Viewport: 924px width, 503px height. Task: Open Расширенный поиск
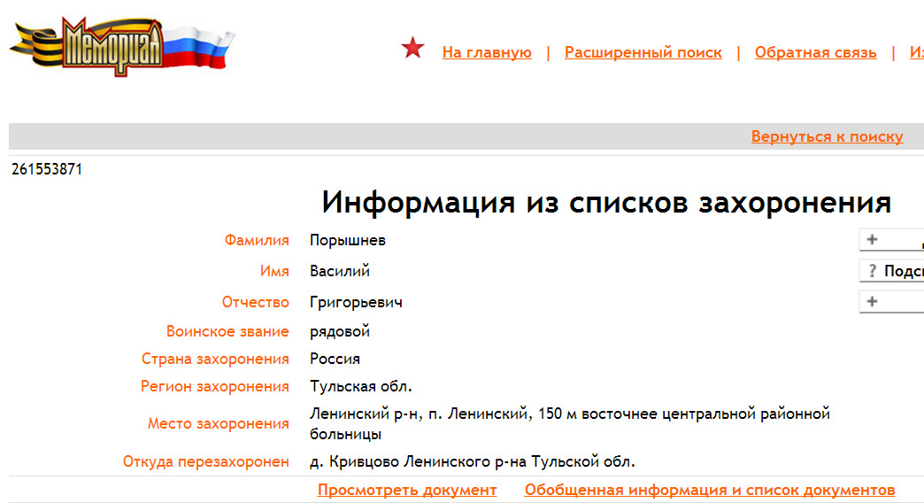[x=643, y=52]
